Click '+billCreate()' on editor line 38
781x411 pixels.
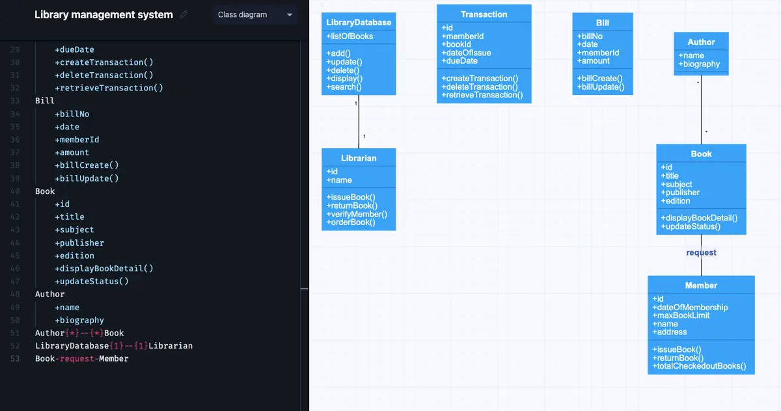tap(87, 165)
